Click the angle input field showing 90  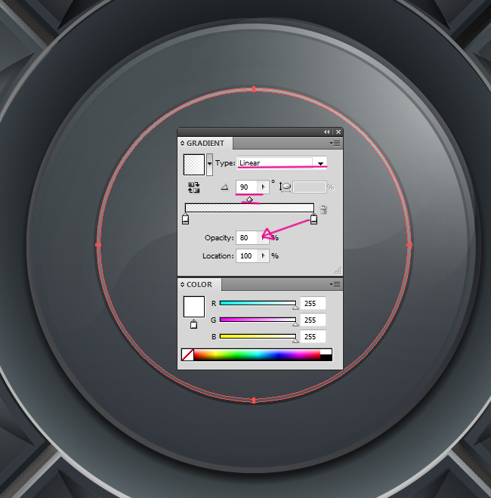246,187
